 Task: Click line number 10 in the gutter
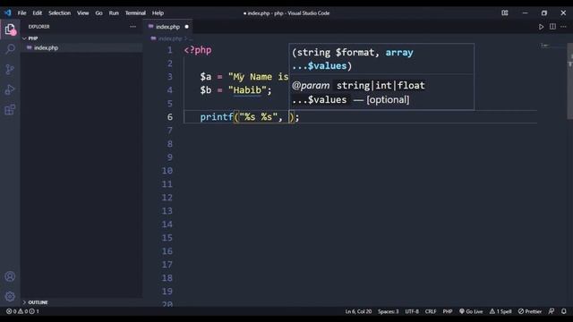167,171
